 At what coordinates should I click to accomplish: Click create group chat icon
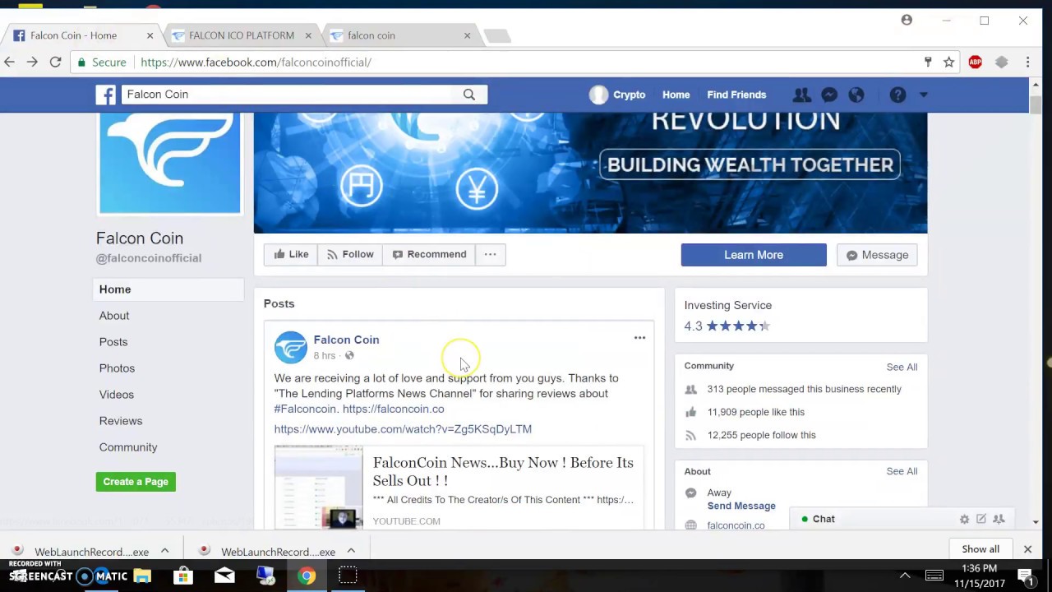click(999, 519)
